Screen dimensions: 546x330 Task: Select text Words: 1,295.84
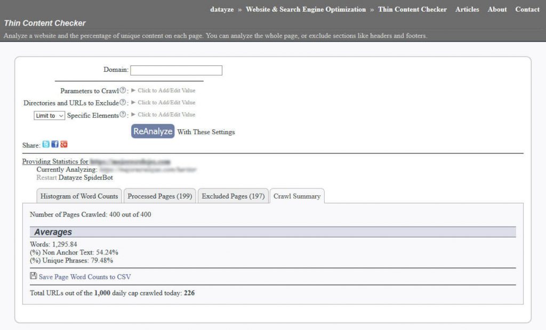coord(53,244)
